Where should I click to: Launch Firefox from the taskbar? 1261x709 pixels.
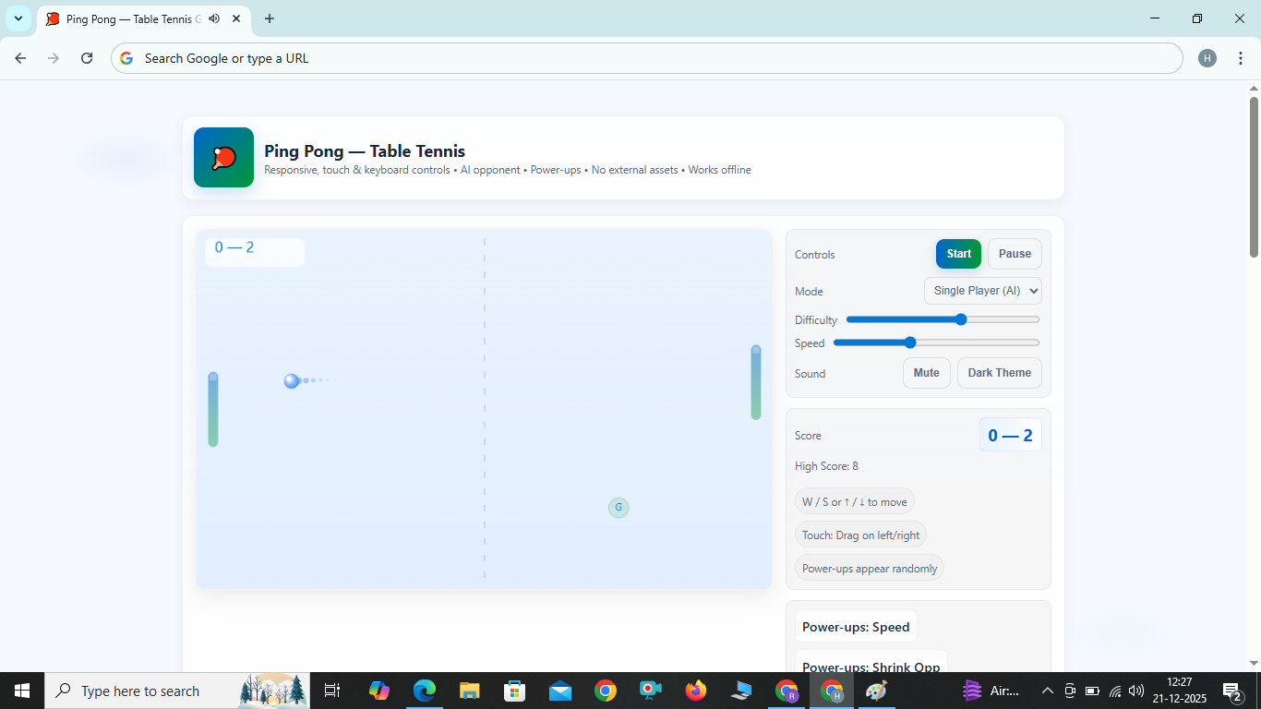696,691
